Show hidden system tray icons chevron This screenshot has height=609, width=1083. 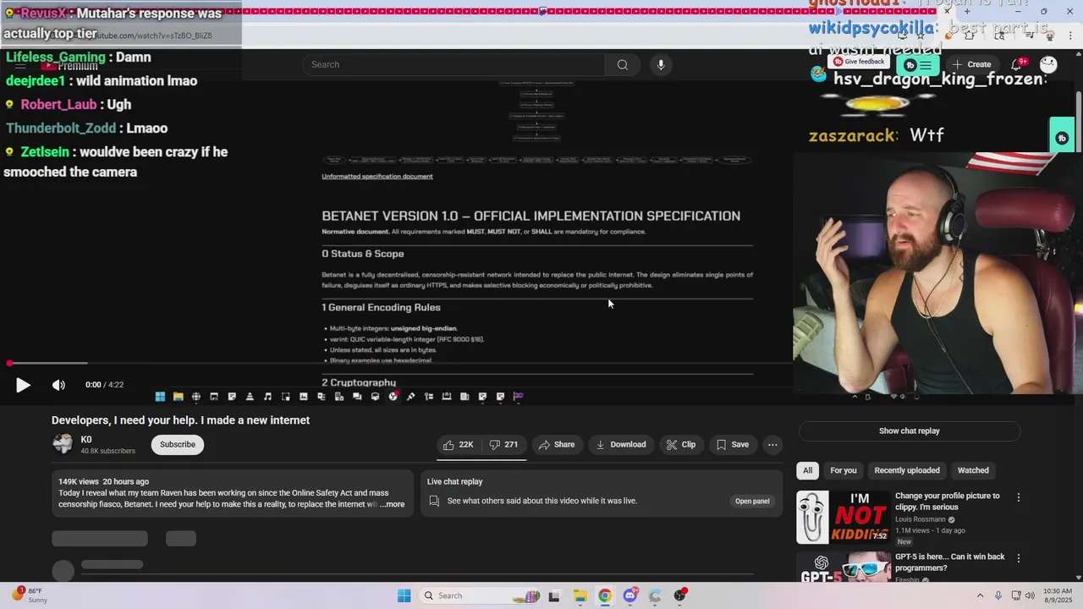[981, 595]
